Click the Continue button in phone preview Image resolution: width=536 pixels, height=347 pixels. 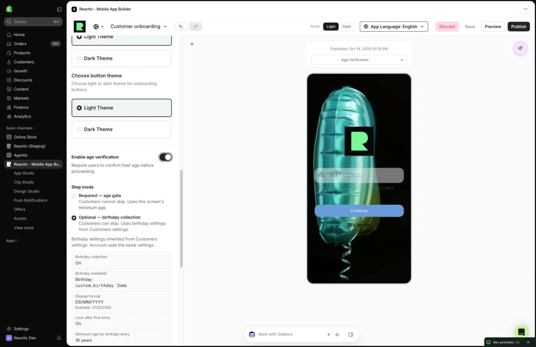pyautogui.click(x=359, y=211)
